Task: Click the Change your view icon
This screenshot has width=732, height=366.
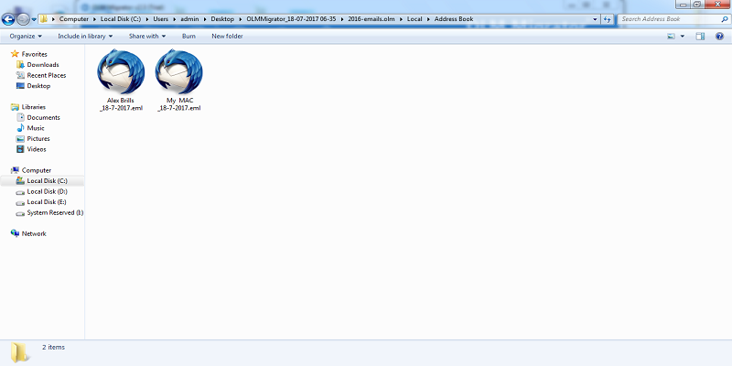Action: [672, 36]
